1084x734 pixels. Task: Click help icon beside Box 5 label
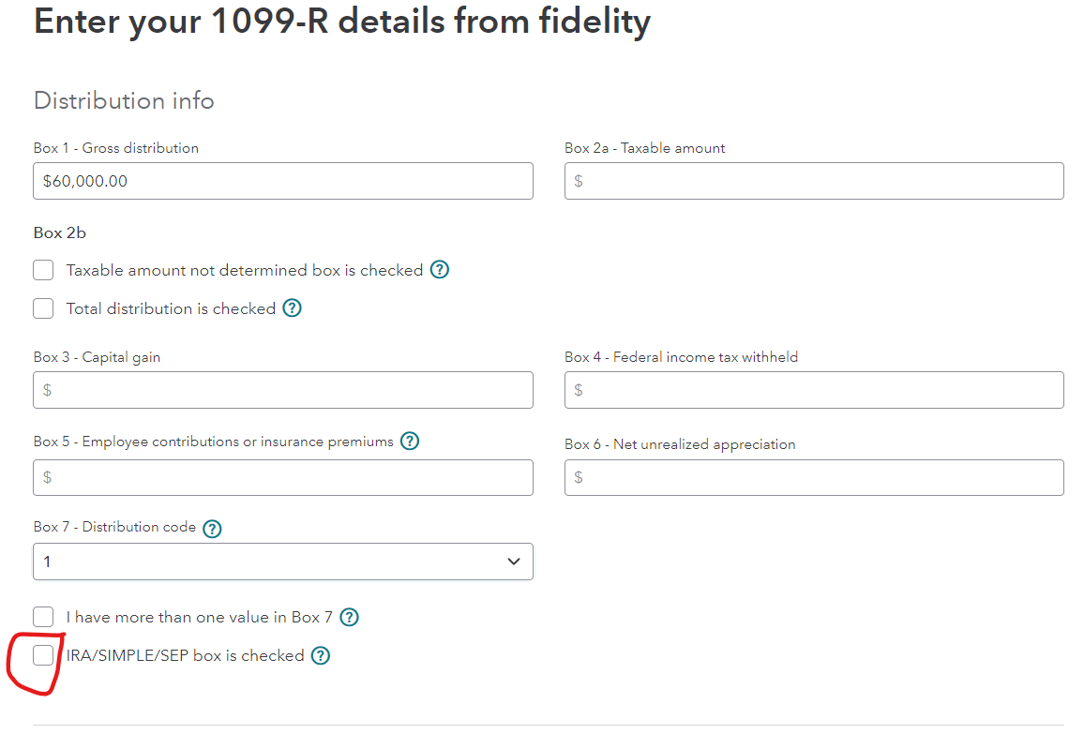(409, 441)
